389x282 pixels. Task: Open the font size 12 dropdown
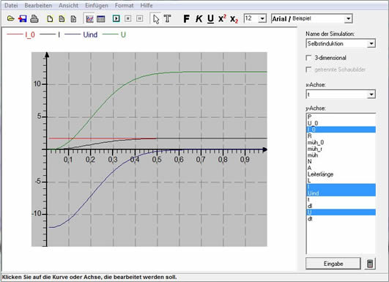point(262,18)
